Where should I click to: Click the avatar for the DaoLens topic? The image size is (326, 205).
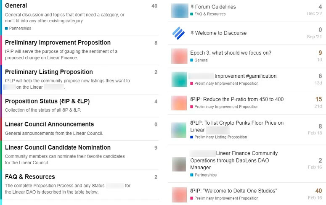180,164
